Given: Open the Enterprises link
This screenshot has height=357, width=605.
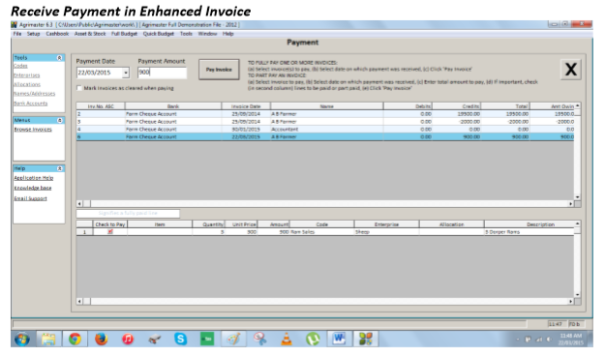Looking at the screenshot, I should pos(27,75).
